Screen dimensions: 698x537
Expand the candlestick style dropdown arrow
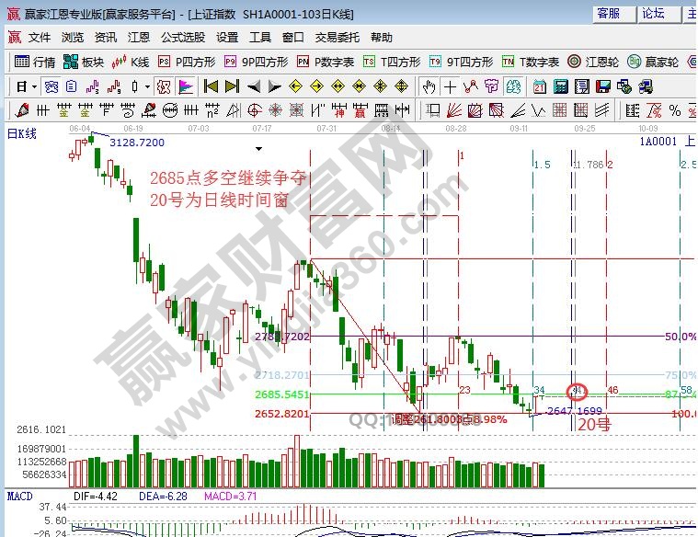tap(148, 86)
